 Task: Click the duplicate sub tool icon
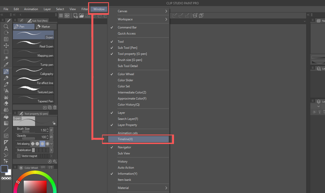(50, 108)
